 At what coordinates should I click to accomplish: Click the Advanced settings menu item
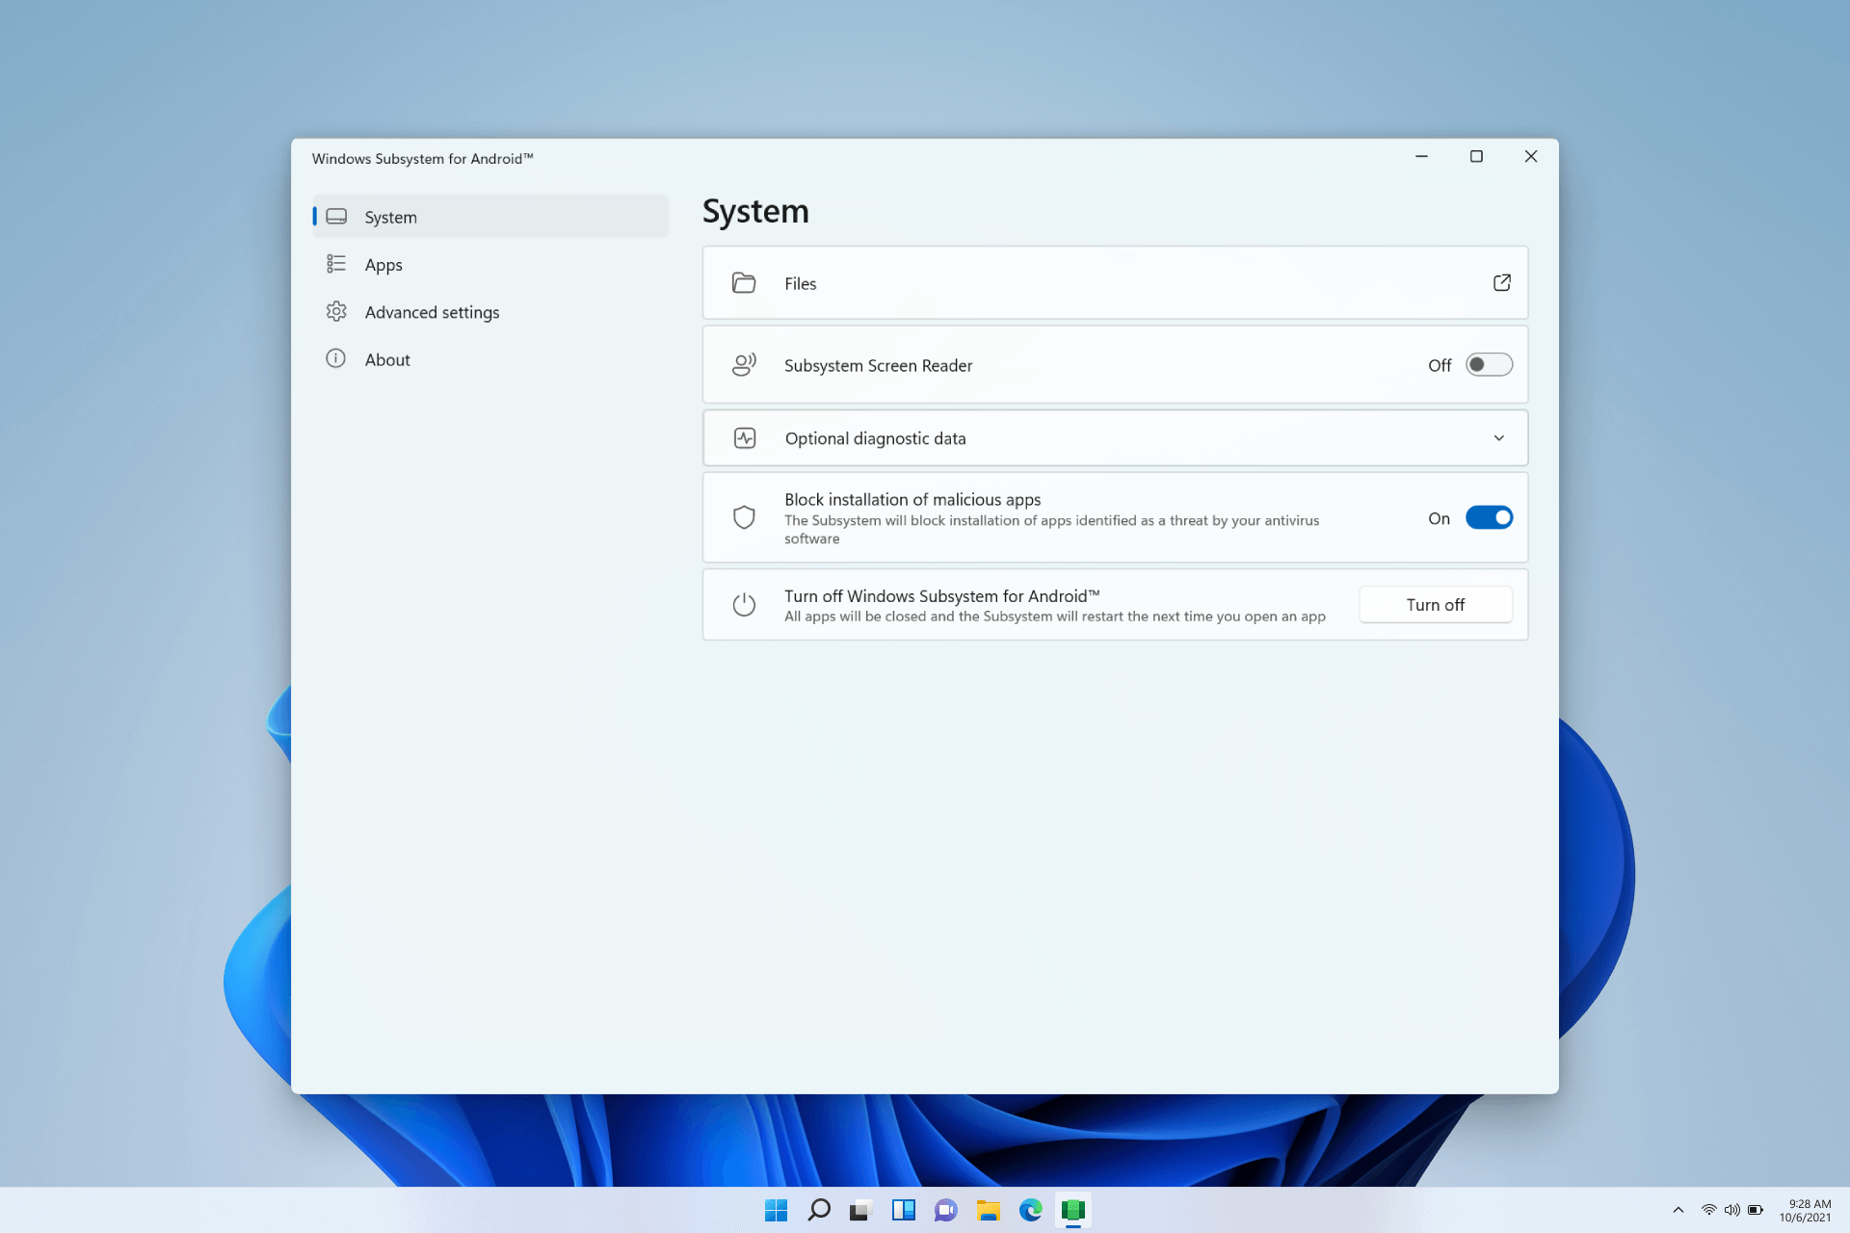coord(431,311)
